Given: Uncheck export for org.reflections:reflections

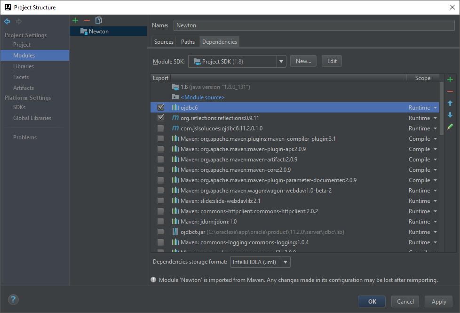Looking at the screenshot, I should pyautogui.click(x=160, y=118).
